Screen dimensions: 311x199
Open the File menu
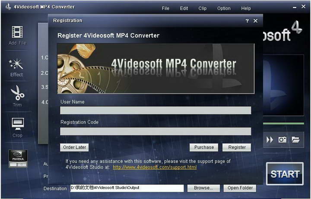tap(165, 8)
